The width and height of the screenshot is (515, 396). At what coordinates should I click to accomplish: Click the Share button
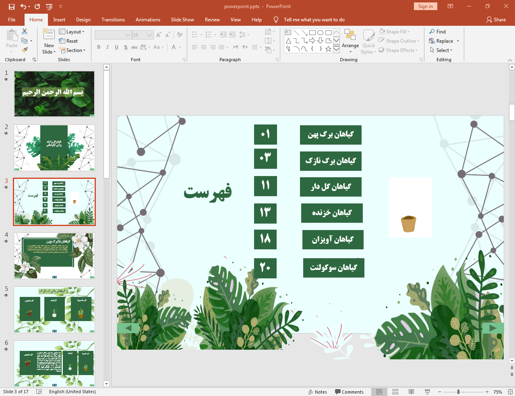[x=496, y=20]
